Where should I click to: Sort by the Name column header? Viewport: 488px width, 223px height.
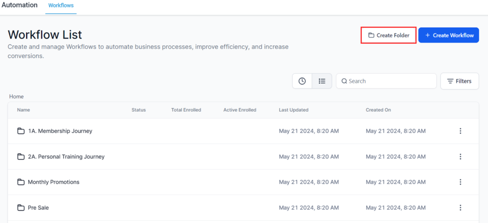(23, 110)
